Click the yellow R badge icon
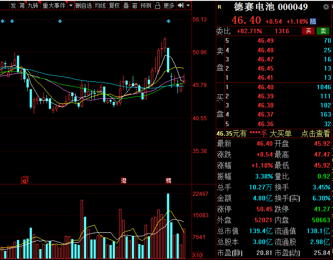Screen dimensions: 333x260 tap(219, 7)
